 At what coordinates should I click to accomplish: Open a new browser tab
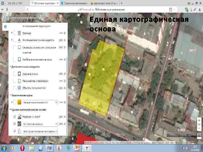click(x=122, y=3)
